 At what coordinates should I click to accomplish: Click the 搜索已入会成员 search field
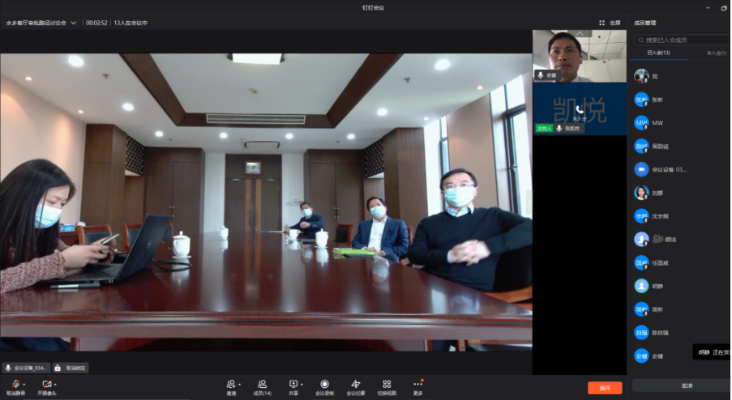pos(686,40)
